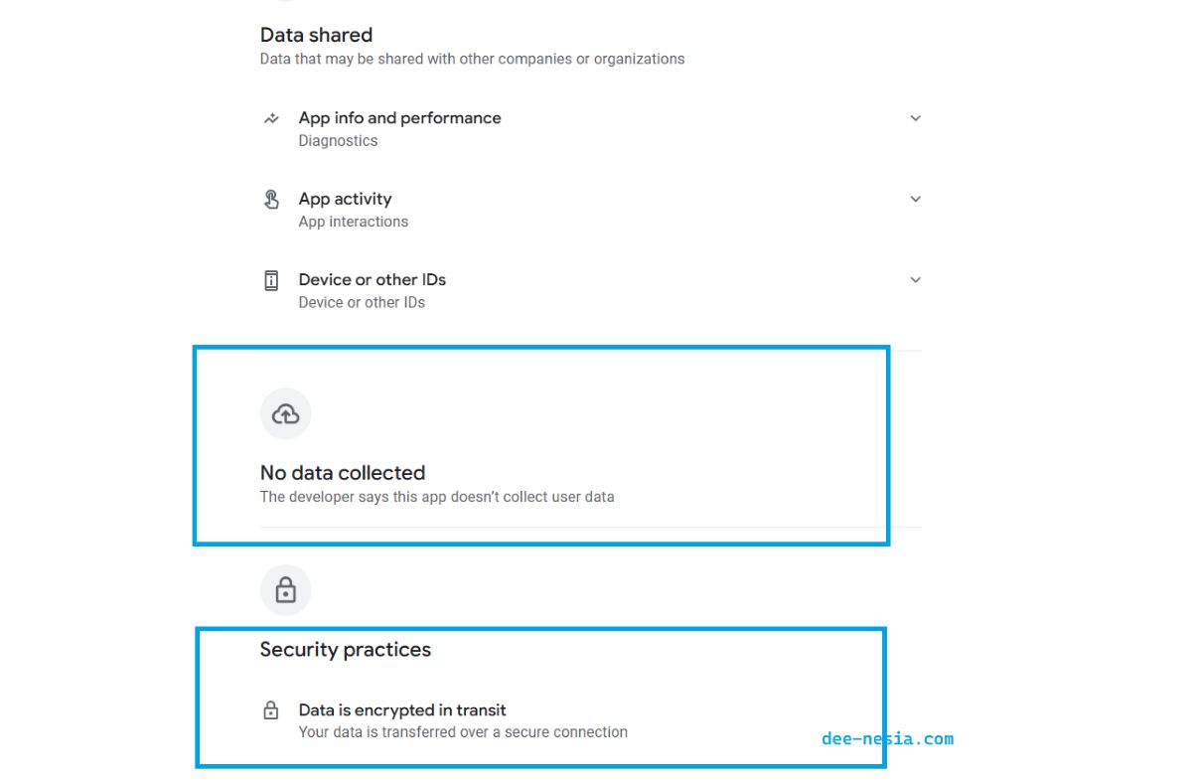Expand the Device or other IDs section
This screenshot has width=1192, height=781.
coord(915,279)
